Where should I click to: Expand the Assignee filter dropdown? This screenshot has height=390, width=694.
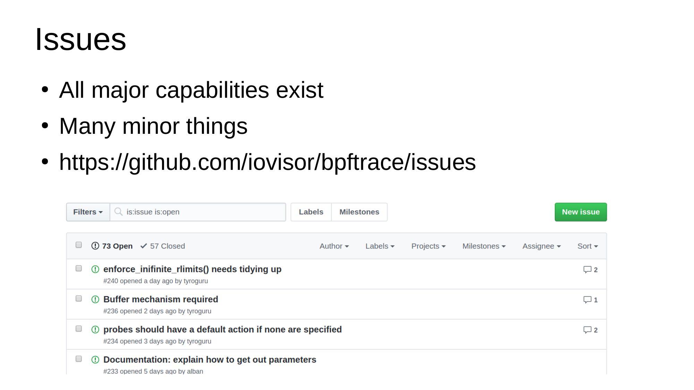point(541,246)
